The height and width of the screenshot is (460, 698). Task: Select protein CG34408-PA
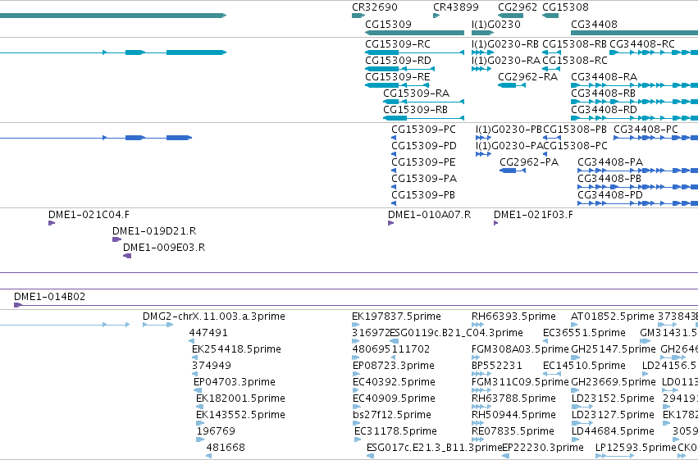[637, 171]
